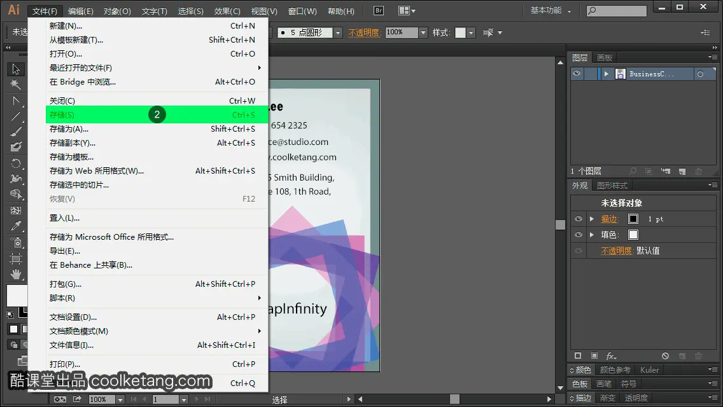This screenshot has width=723, height=407.
Task: Open Layers panel flyout menu icon
Action: pos(712,57)
